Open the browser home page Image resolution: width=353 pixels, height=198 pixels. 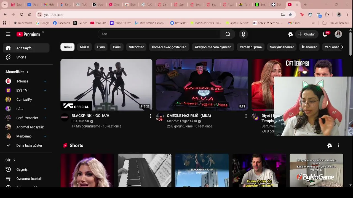(x=30, y=15)
